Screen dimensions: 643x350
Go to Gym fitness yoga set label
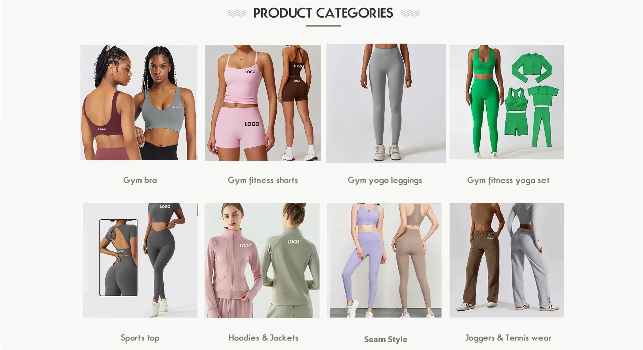pos(508,180)
